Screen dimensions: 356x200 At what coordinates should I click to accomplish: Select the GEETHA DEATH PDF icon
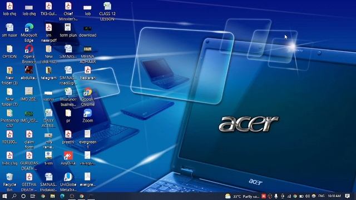coord(29,182)
